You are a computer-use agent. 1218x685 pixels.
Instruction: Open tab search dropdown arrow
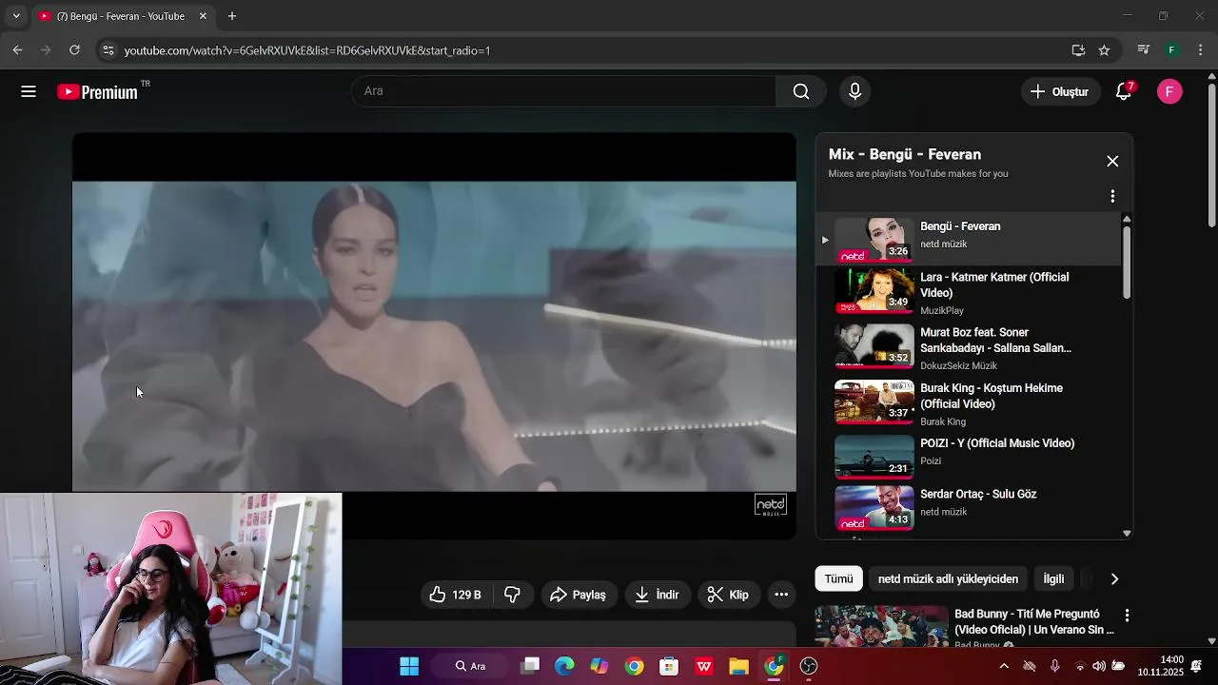point(16,16)
